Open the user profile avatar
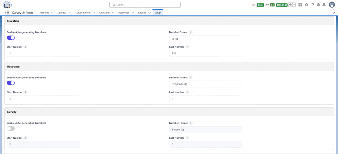Image resolution: width=338 pixels, height=154 pixels. tap(332, 5)
